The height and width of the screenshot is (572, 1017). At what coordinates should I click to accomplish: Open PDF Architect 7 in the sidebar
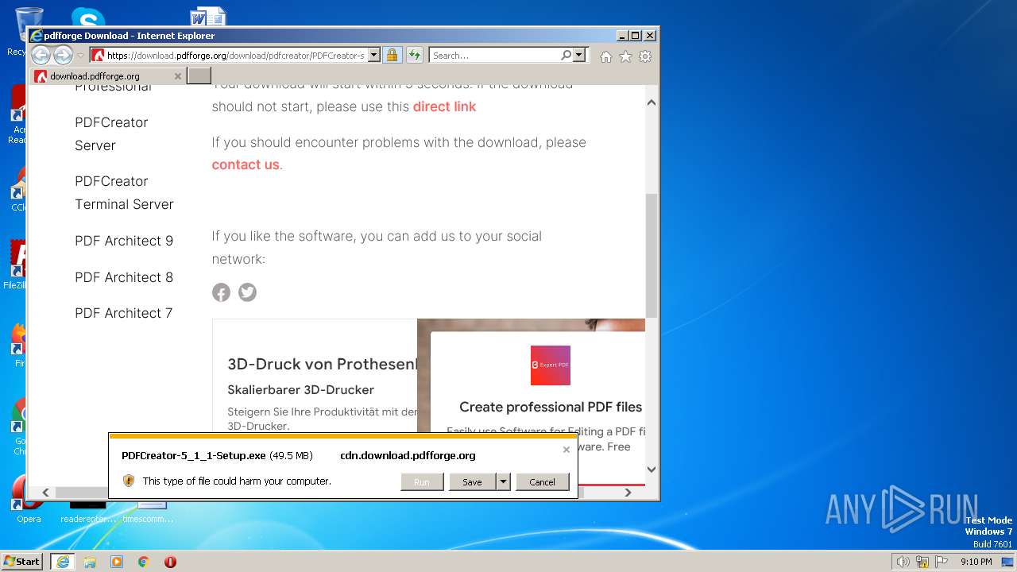(124, 313)
